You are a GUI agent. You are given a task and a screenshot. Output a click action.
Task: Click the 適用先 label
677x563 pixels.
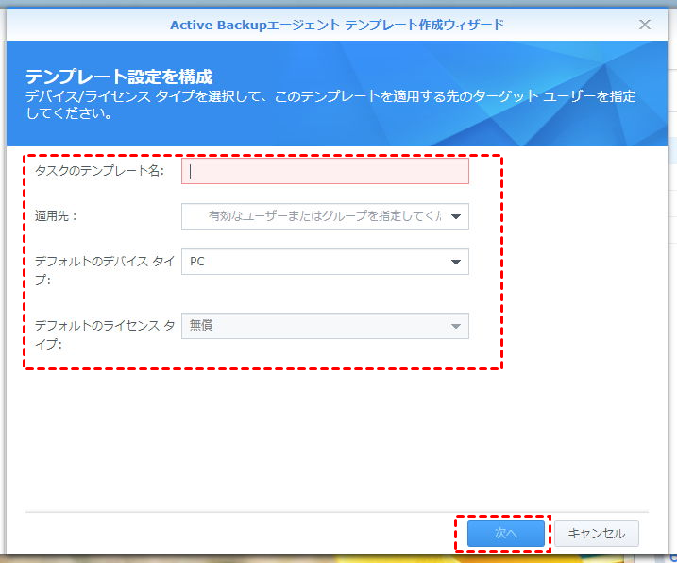click(56, 215)
